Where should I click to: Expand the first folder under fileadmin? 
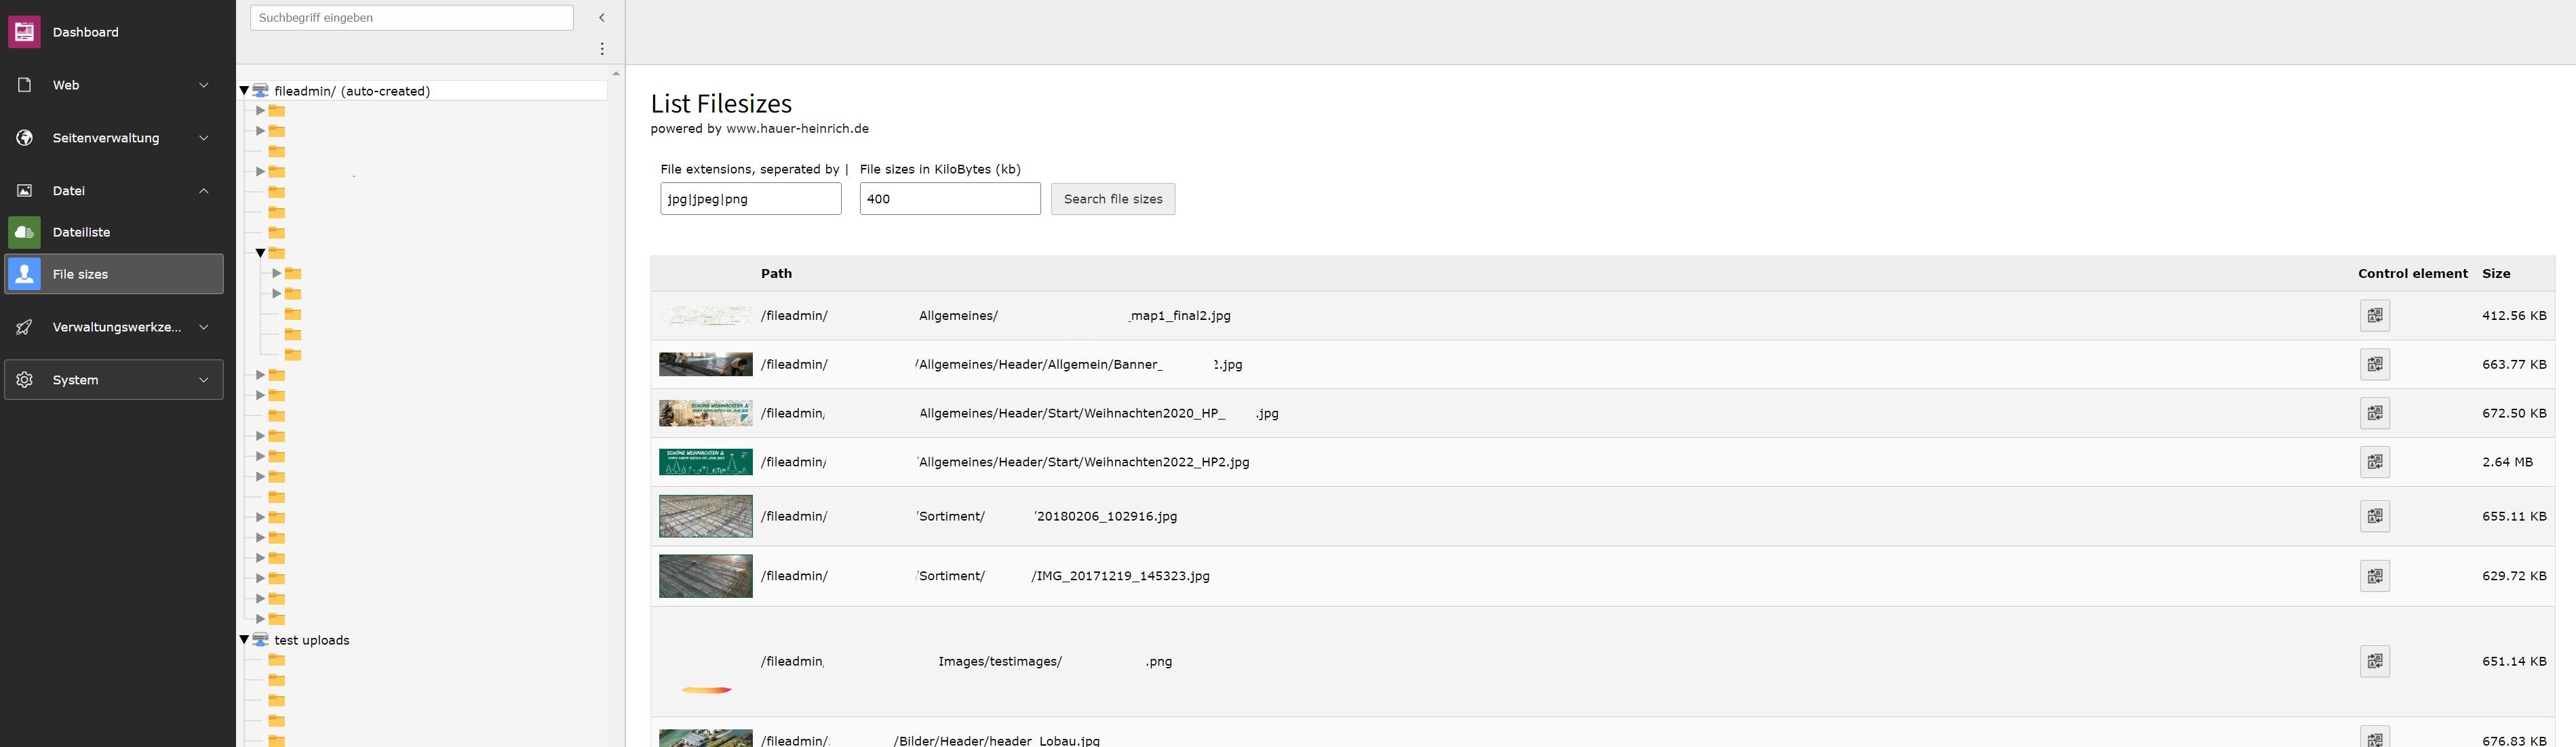point(260,111)
